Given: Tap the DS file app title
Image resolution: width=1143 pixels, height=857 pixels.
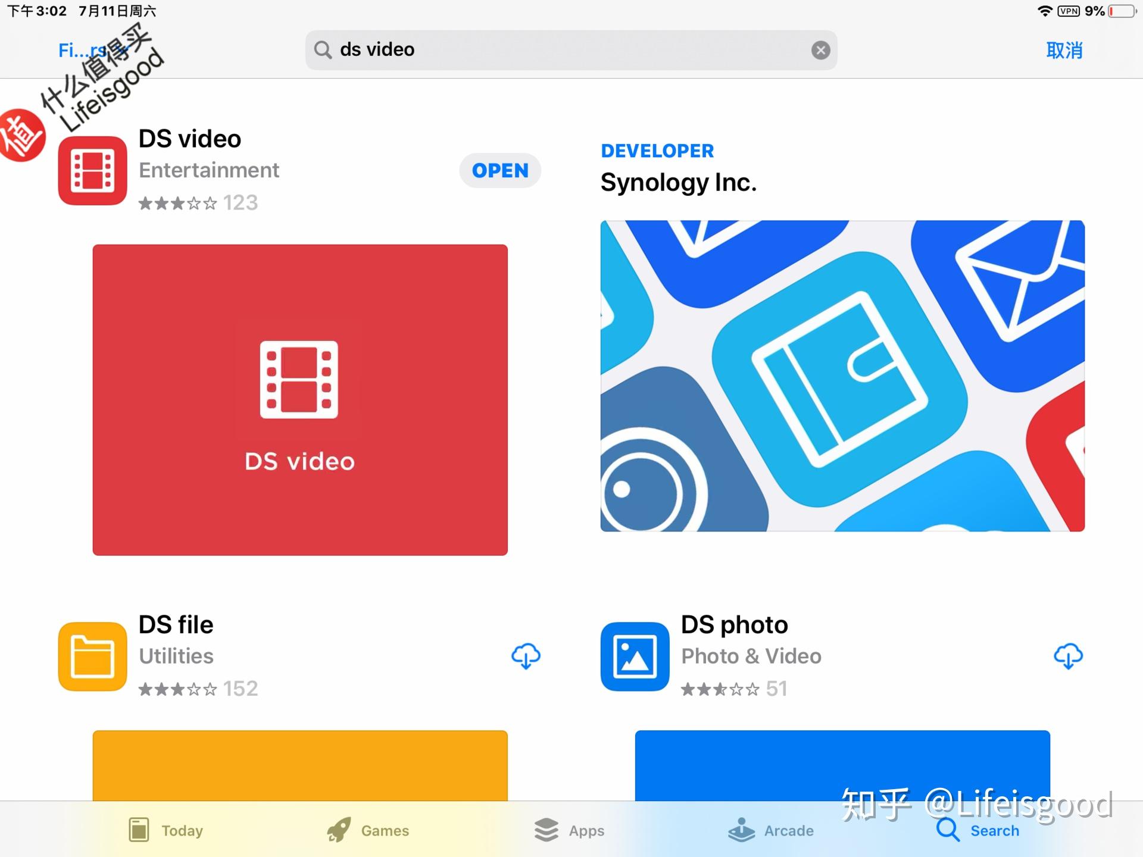Looking at the screenshot, I should [x=176, y=625].
